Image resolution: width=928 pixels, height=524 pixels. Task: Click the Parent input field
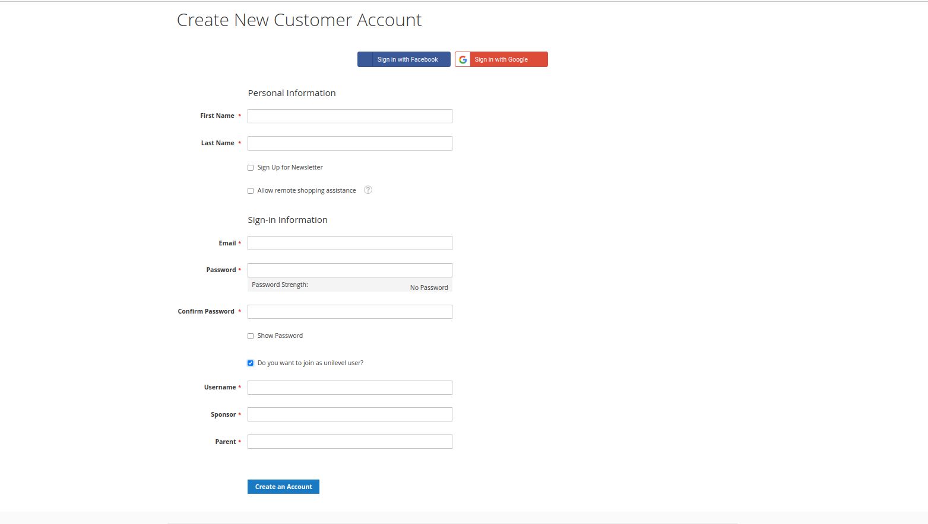tap(349, 441)
